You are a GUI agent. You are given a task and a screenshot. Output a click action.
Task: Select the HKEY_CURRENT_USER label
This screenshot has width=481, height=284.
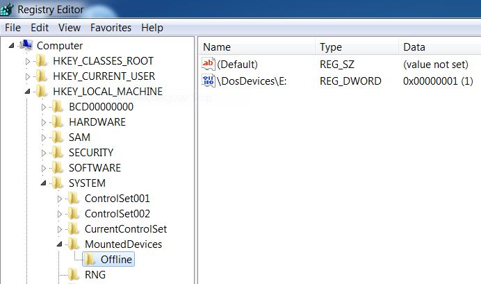tap(104, 76)
